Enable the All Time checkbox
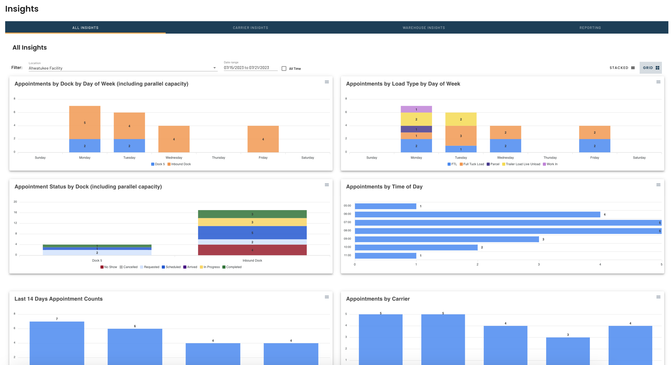Viewport: 672px width, 365px height. [x=284, y=69]
